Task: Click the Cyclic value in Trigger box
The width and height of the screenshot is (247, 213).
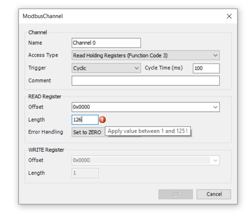Action: click(80, 68)
